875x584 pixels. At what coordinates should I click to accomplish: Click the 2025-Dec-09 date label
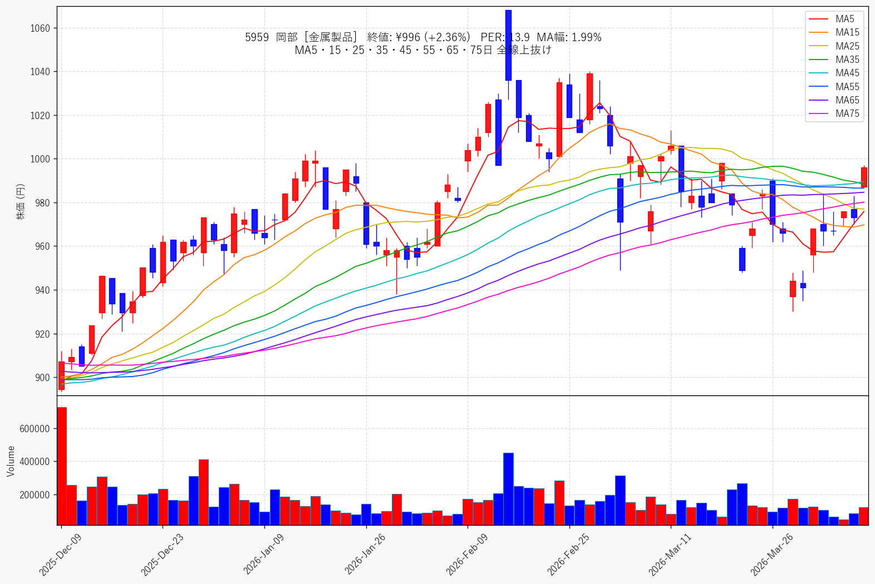coord(60,555)
